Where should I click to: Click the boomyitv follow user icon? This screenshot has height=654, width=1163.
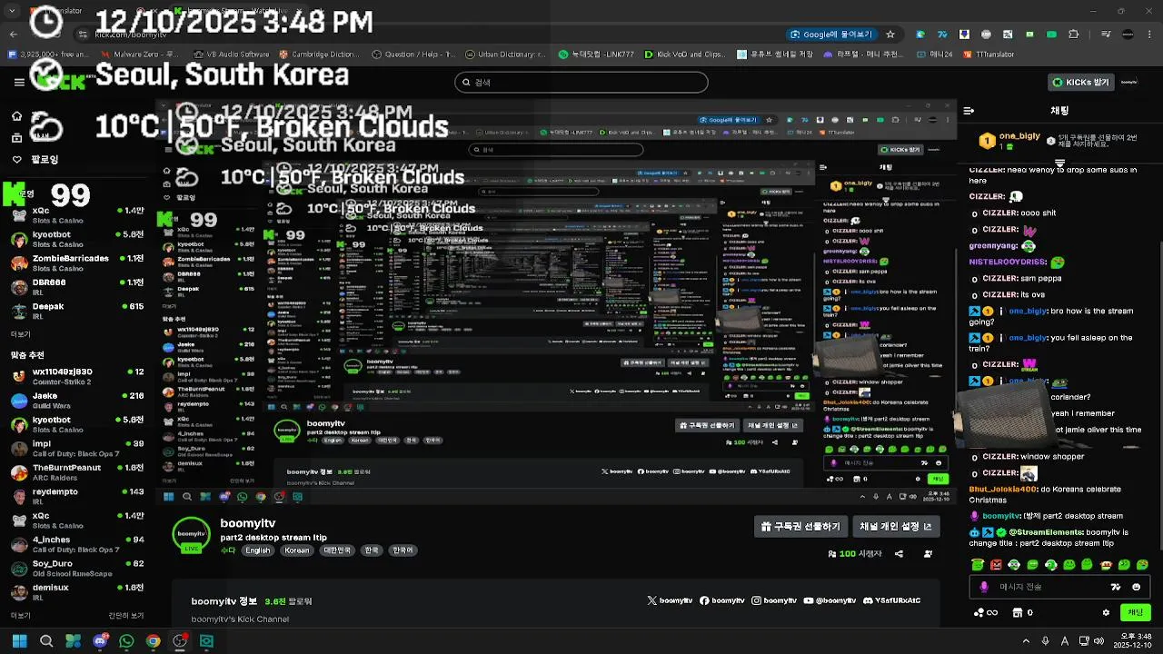pyautogui.click(x=929, y=553)
